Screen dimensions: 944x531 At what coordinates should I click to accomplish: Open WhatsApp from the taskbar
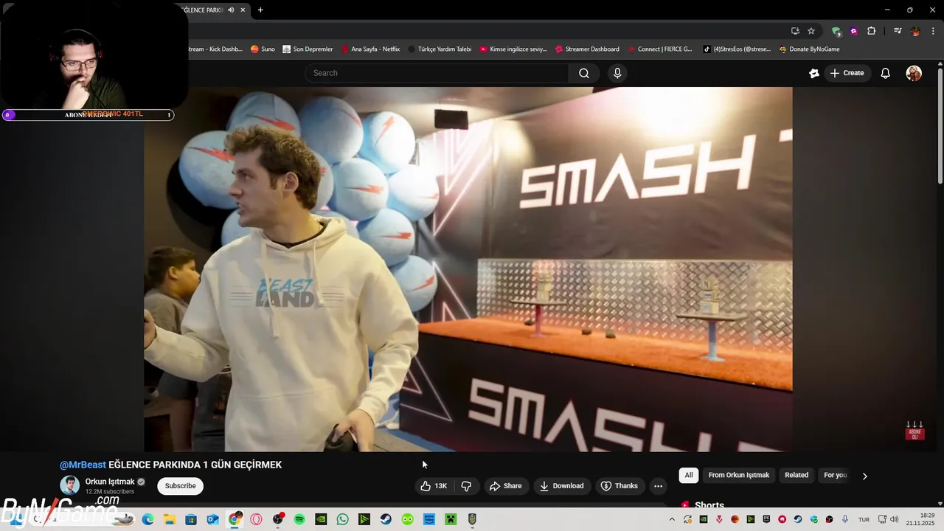tap(342, 519)
